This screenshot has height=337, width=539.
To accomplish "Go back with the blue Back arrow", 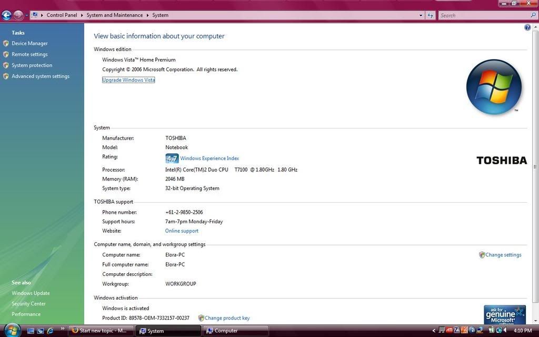I will pyautogui.click(x=6, y=15).
